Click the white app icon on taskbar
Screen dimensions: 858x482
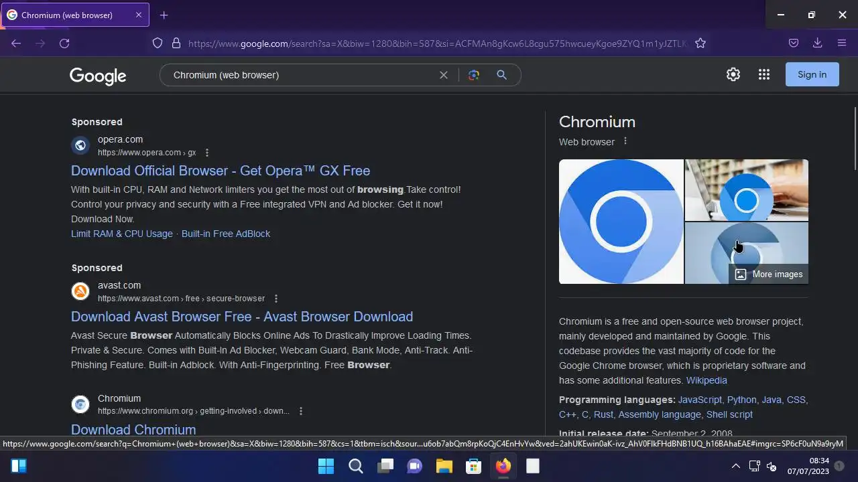pyautogui.click(x=533, y=466)
